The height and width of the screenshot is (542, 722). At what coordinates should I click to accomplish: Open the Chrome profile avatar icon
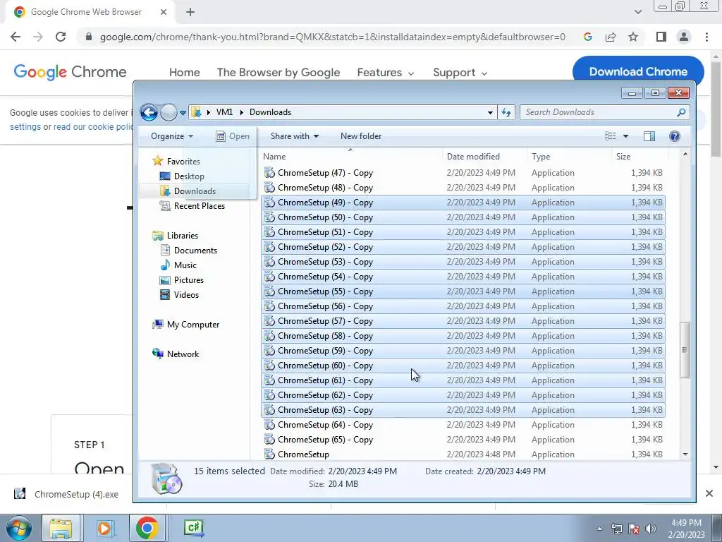684,37
